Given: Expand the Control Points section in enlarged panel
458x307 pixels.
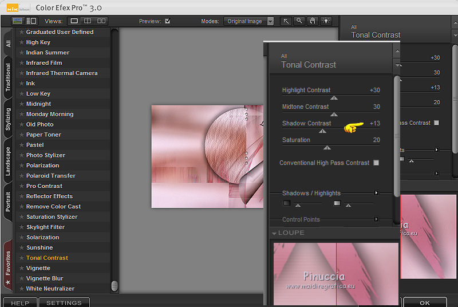Looking at the screenshot, I should [x=376, y=219].
